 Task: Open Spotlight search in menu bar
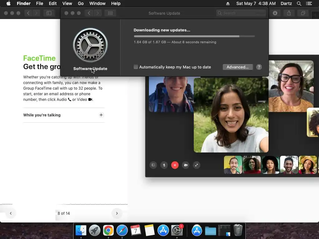pyautogui.click(x=299, y=3)
